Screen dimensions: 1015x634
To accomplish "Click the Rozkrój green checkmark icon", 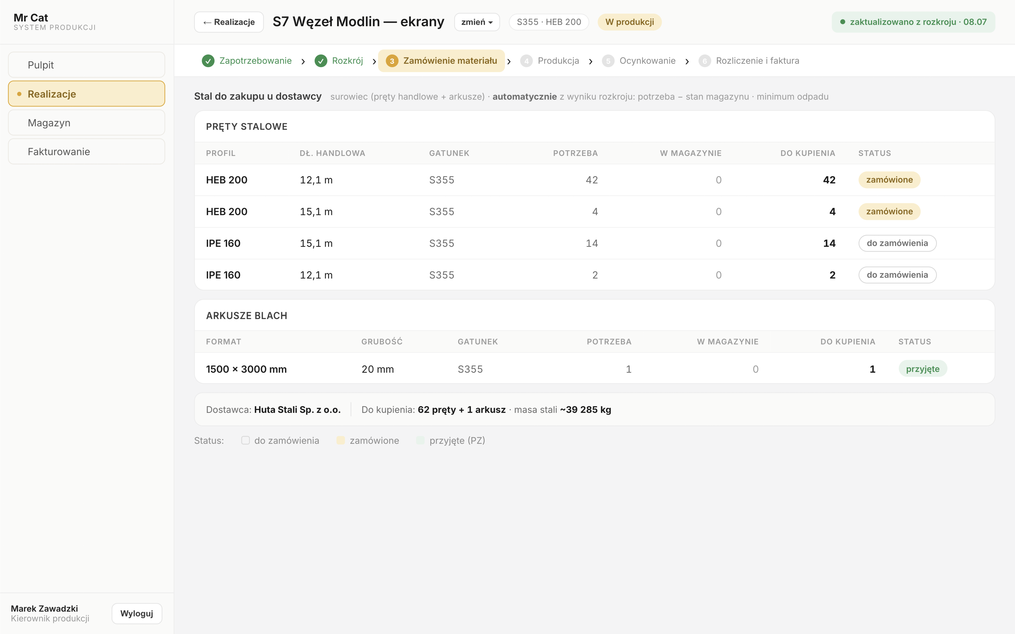I will (321, 61).
